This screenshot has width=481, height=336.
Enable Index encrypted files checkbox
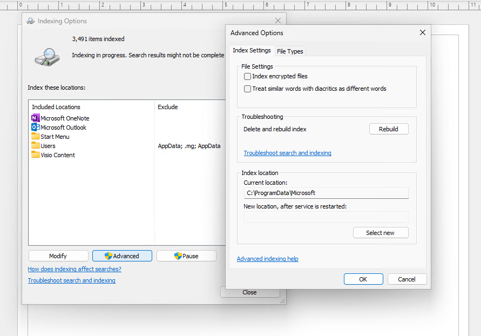tap(247, 76)
